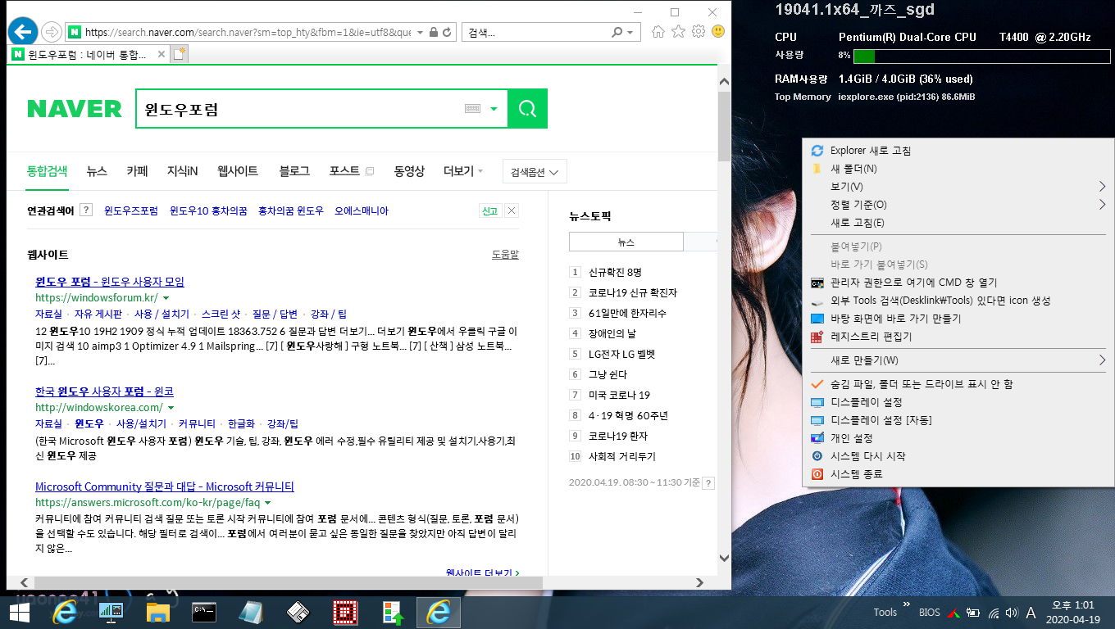This screenshot has height=629, width=1115.
Task: Close the related searches with the X
Action: [512, 211]
